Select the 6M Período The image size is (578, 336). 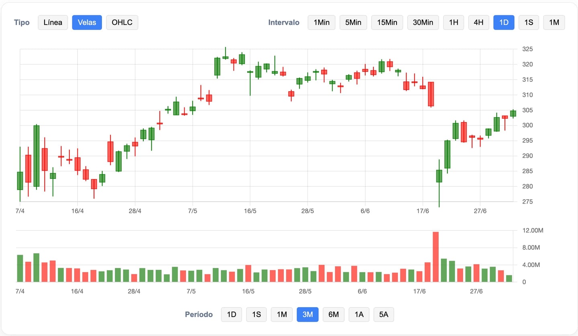334,314
